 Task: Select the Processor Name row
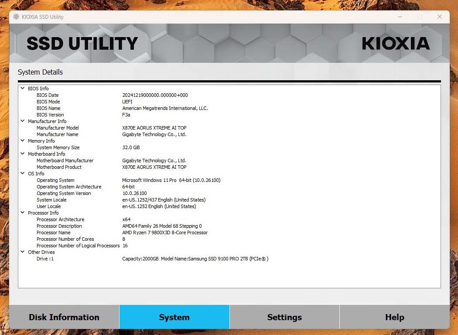pos(229,232)
